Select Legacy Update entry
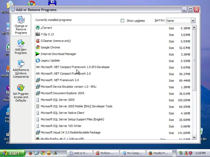Screen dimensions: 210x157 click(50, 60)
